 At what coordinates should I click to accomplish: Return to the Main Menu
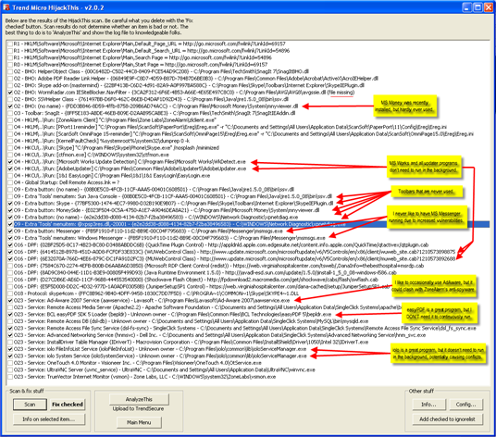coord(139,422)
